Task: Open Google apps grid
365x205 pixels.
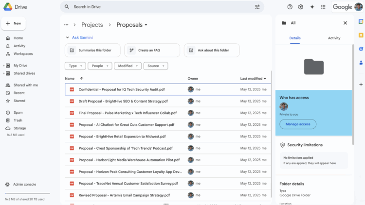Action: pyautogui.click(x=323, y=7)
